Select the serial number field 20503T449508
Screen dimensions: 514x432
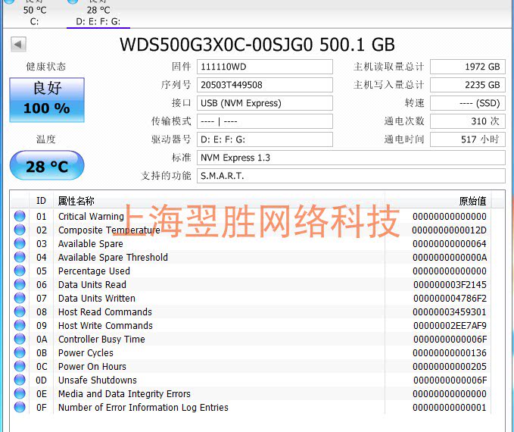click(264, 85)
